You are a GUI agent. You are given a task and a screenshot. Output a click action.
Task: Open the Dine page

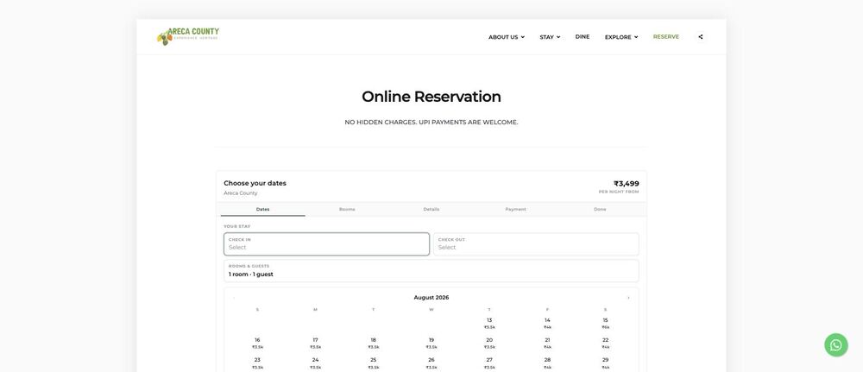coord(583,37)
